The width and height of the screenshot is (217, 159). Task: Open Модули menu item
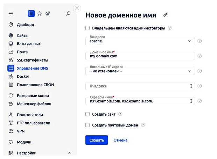pyautogui.click(x=24, y=142)
